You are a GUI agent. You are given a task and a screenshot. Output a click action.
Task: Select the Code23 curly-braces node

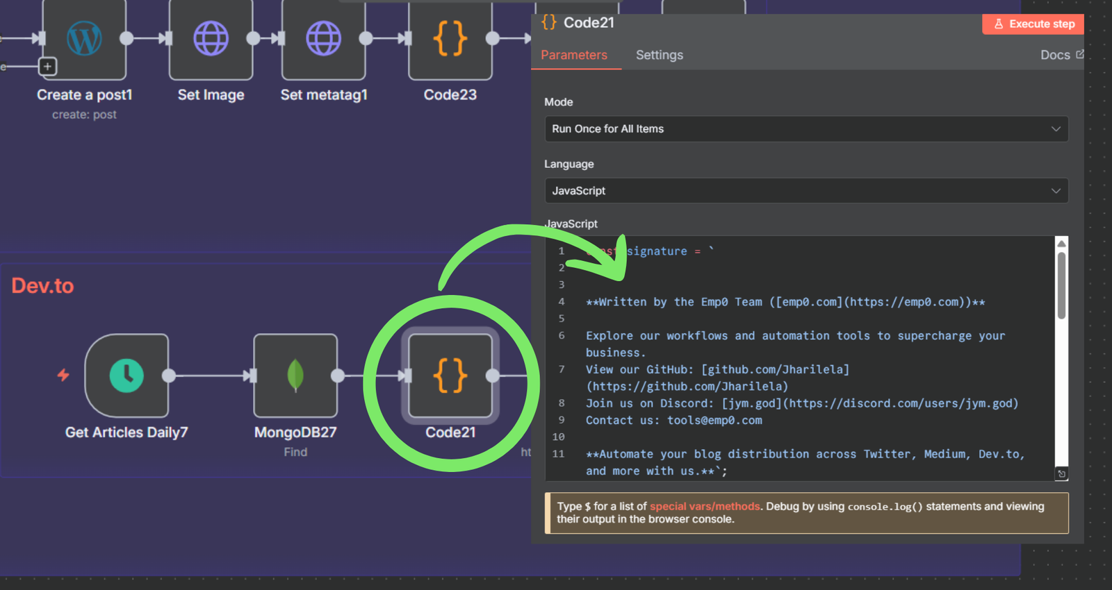click(450, 39)
